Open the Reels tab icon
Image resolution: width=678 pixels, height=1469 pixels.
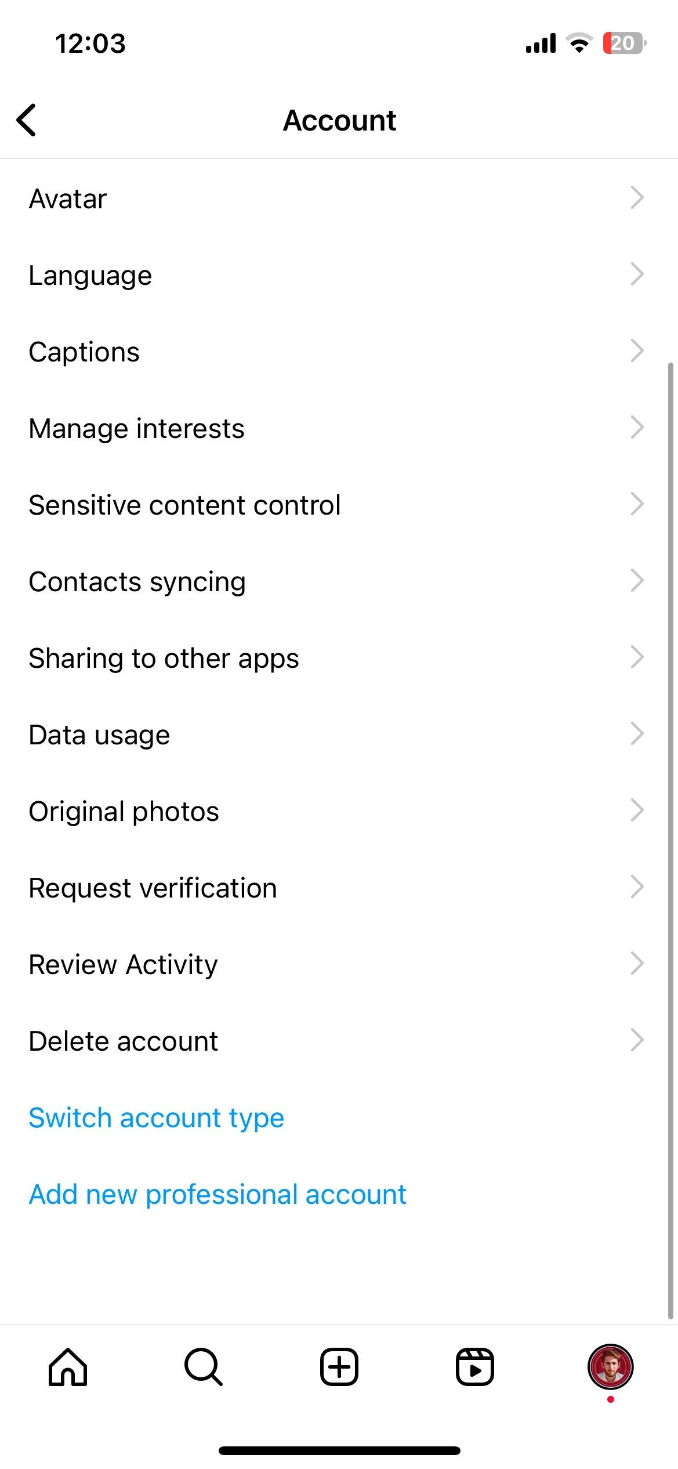coord(474,1367)
